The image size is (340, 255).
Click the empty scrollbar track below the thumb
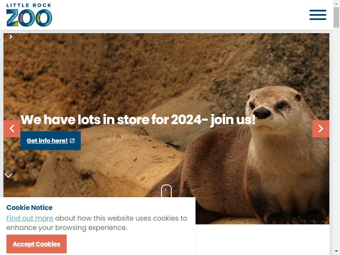(336, 139)
